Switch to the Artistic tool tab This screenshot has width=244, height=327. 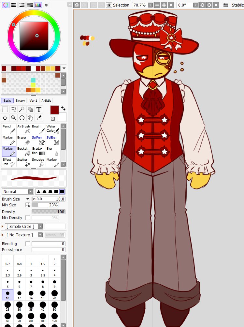coord(46,100)
